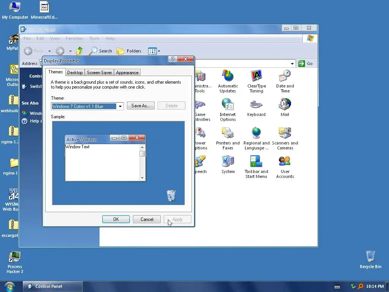Open ClearType Tuning applet
Viewport: 389px width, 292px height.
pyautogui.click(x=256, y=81)
